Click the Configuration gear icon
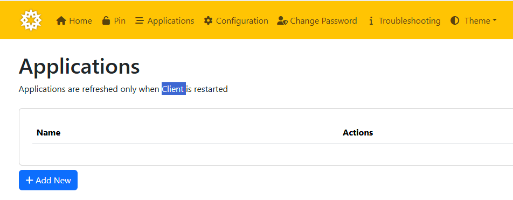 click(208, 21)
